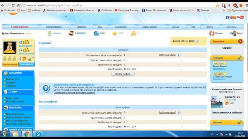
Task: Click the Facebook social icon
Action: 227,17
